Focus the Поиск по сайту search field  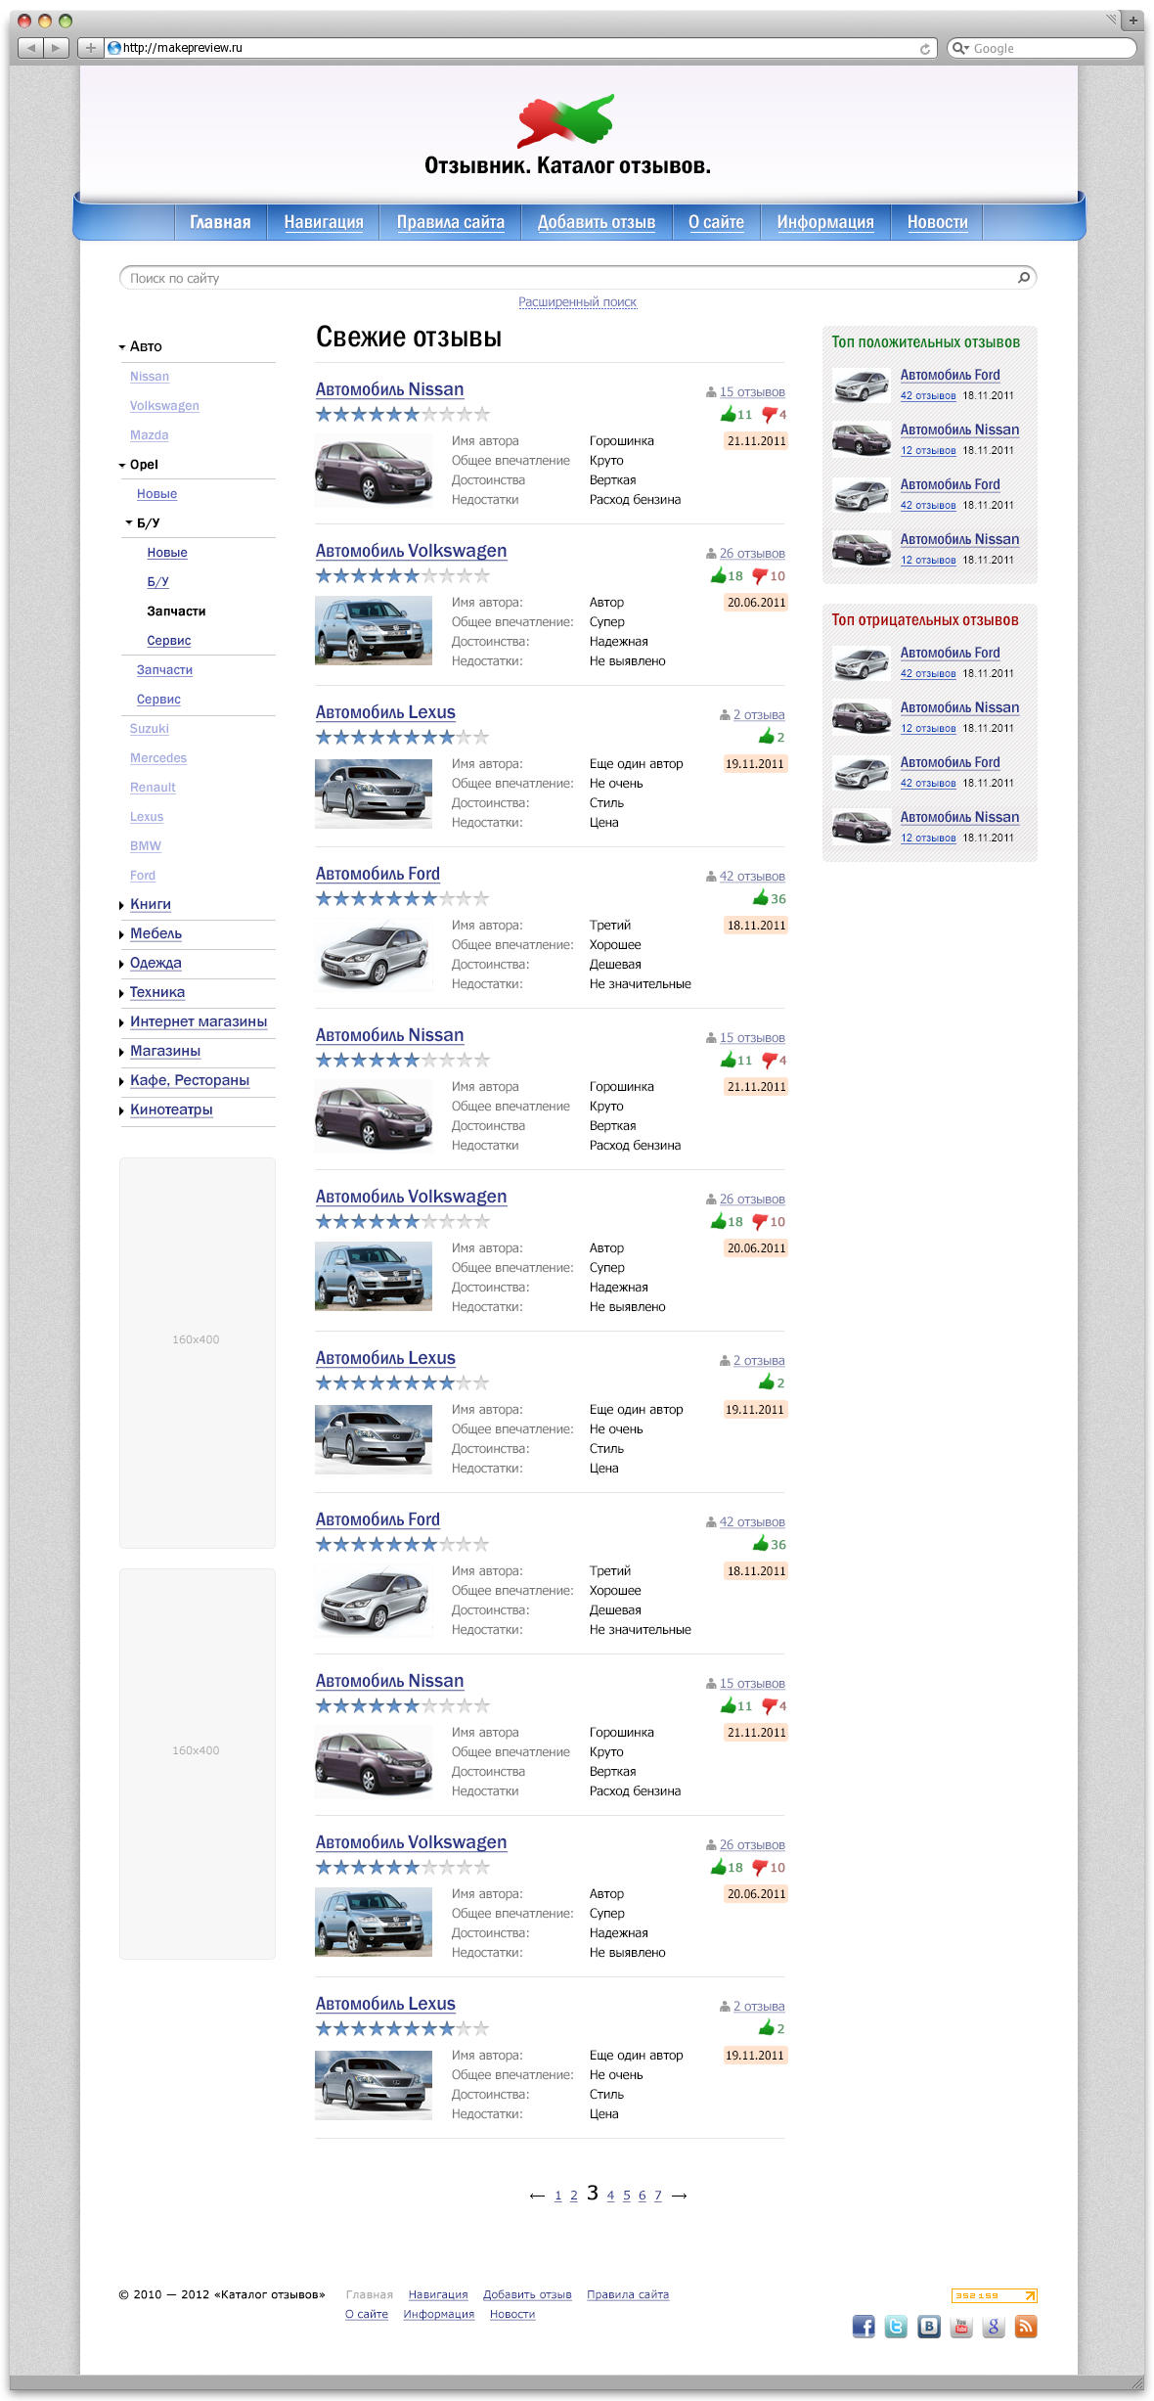[577, 278]
